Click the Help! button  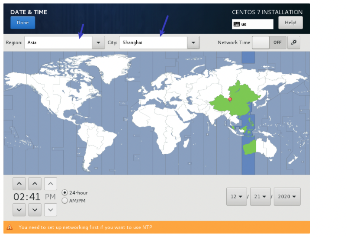pyautogui.click(x=290, y=23)
